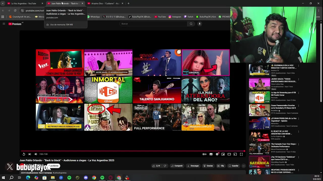The width and height of the screenshot is (323, 181).
Task: Click the Gracias button
Action: pyautogui.click(x=208, y=166)
